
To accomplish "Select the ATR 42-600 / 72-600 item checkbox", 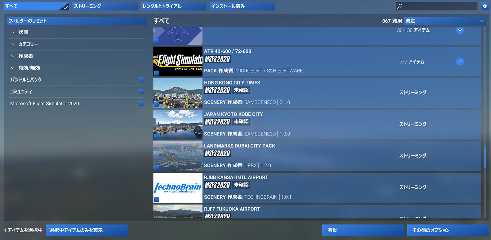I will click(x=157, y=73).
